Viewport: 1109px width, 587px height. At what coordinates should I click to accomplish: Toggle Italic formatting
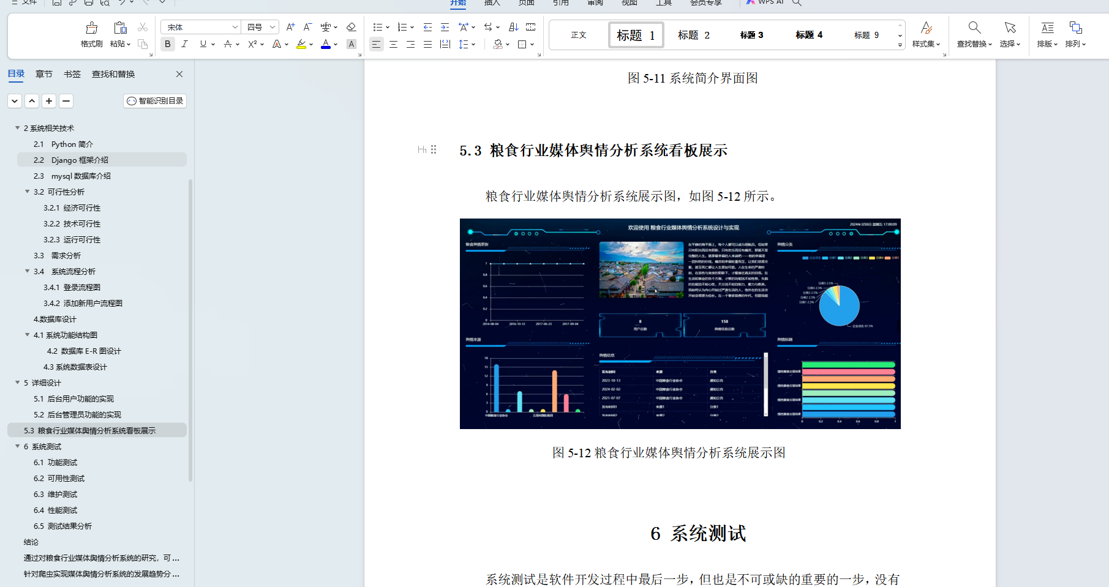pos(184,44)
